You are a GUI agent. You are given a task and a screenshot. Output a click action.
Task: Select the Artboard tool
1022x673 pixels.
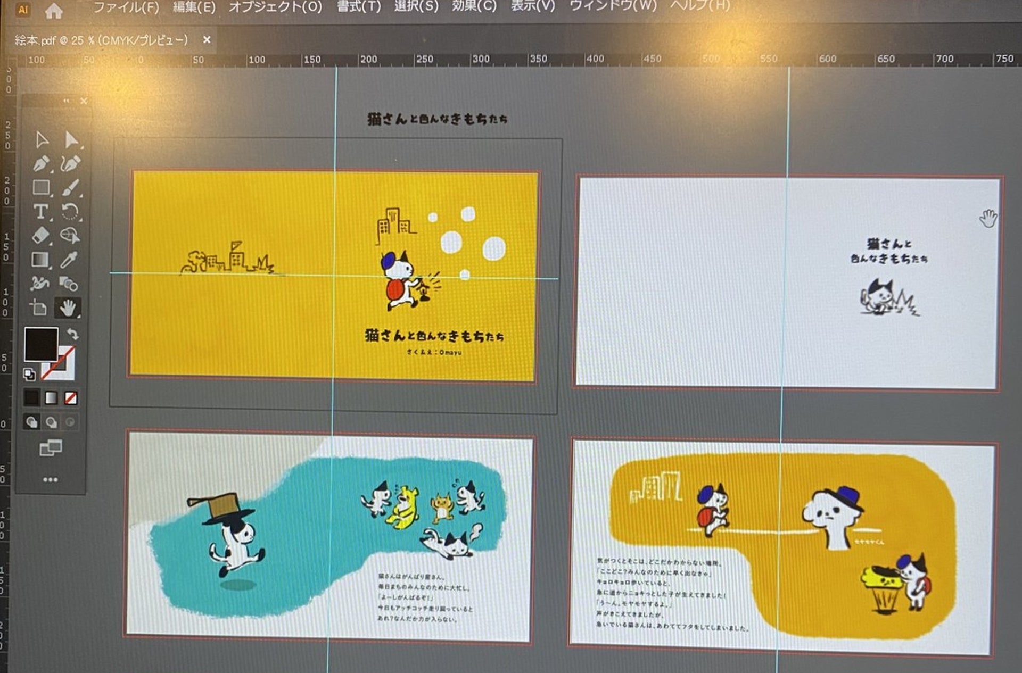(x=38, y=308)
